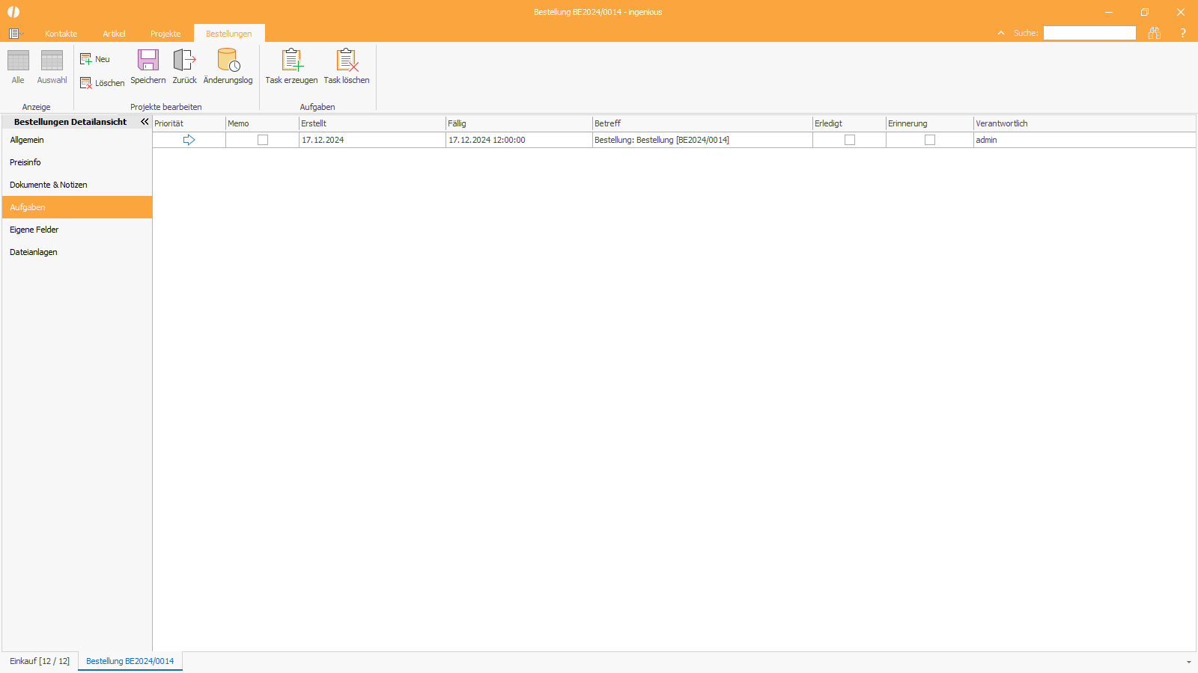Select Aufgaben section in sidebar
Screen dimensions: 1198x673
(77, 207)
